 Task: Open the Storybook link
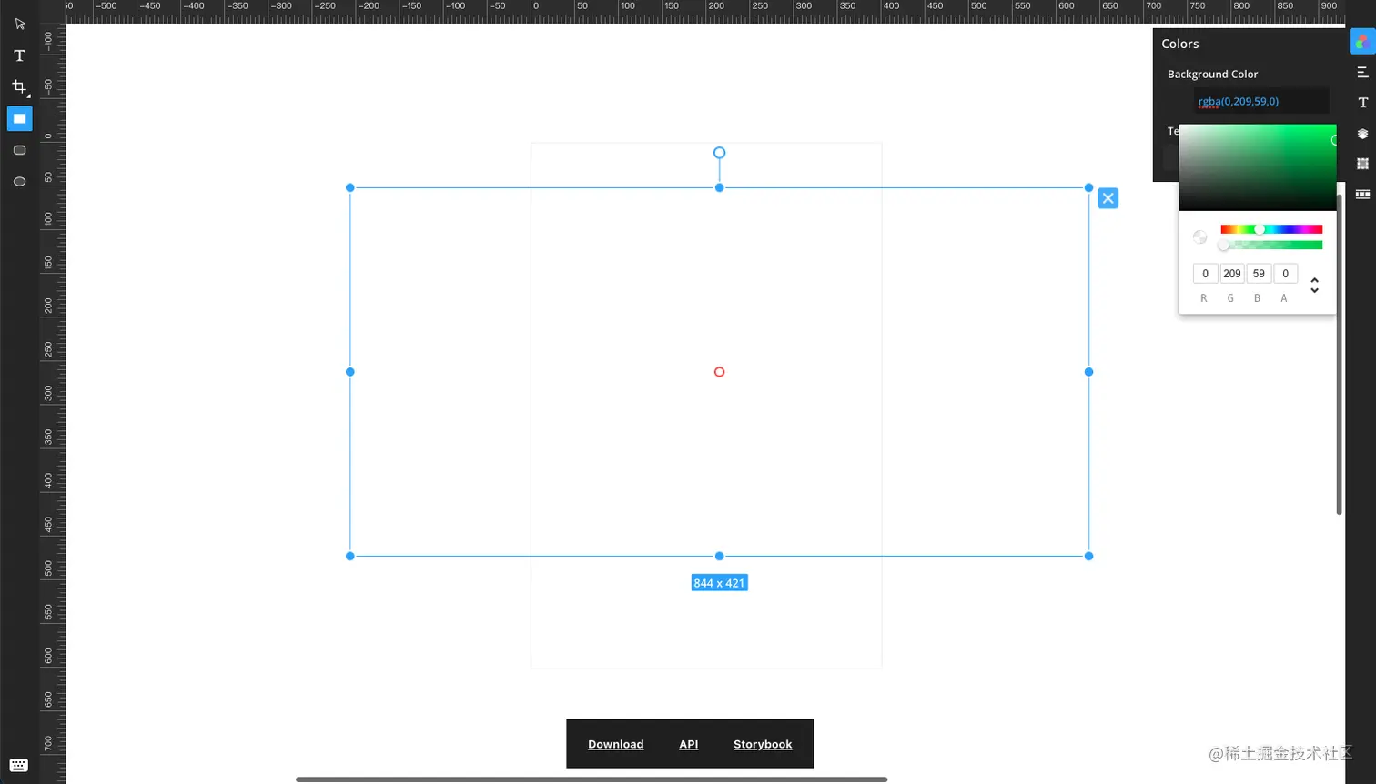coord(763,744)
